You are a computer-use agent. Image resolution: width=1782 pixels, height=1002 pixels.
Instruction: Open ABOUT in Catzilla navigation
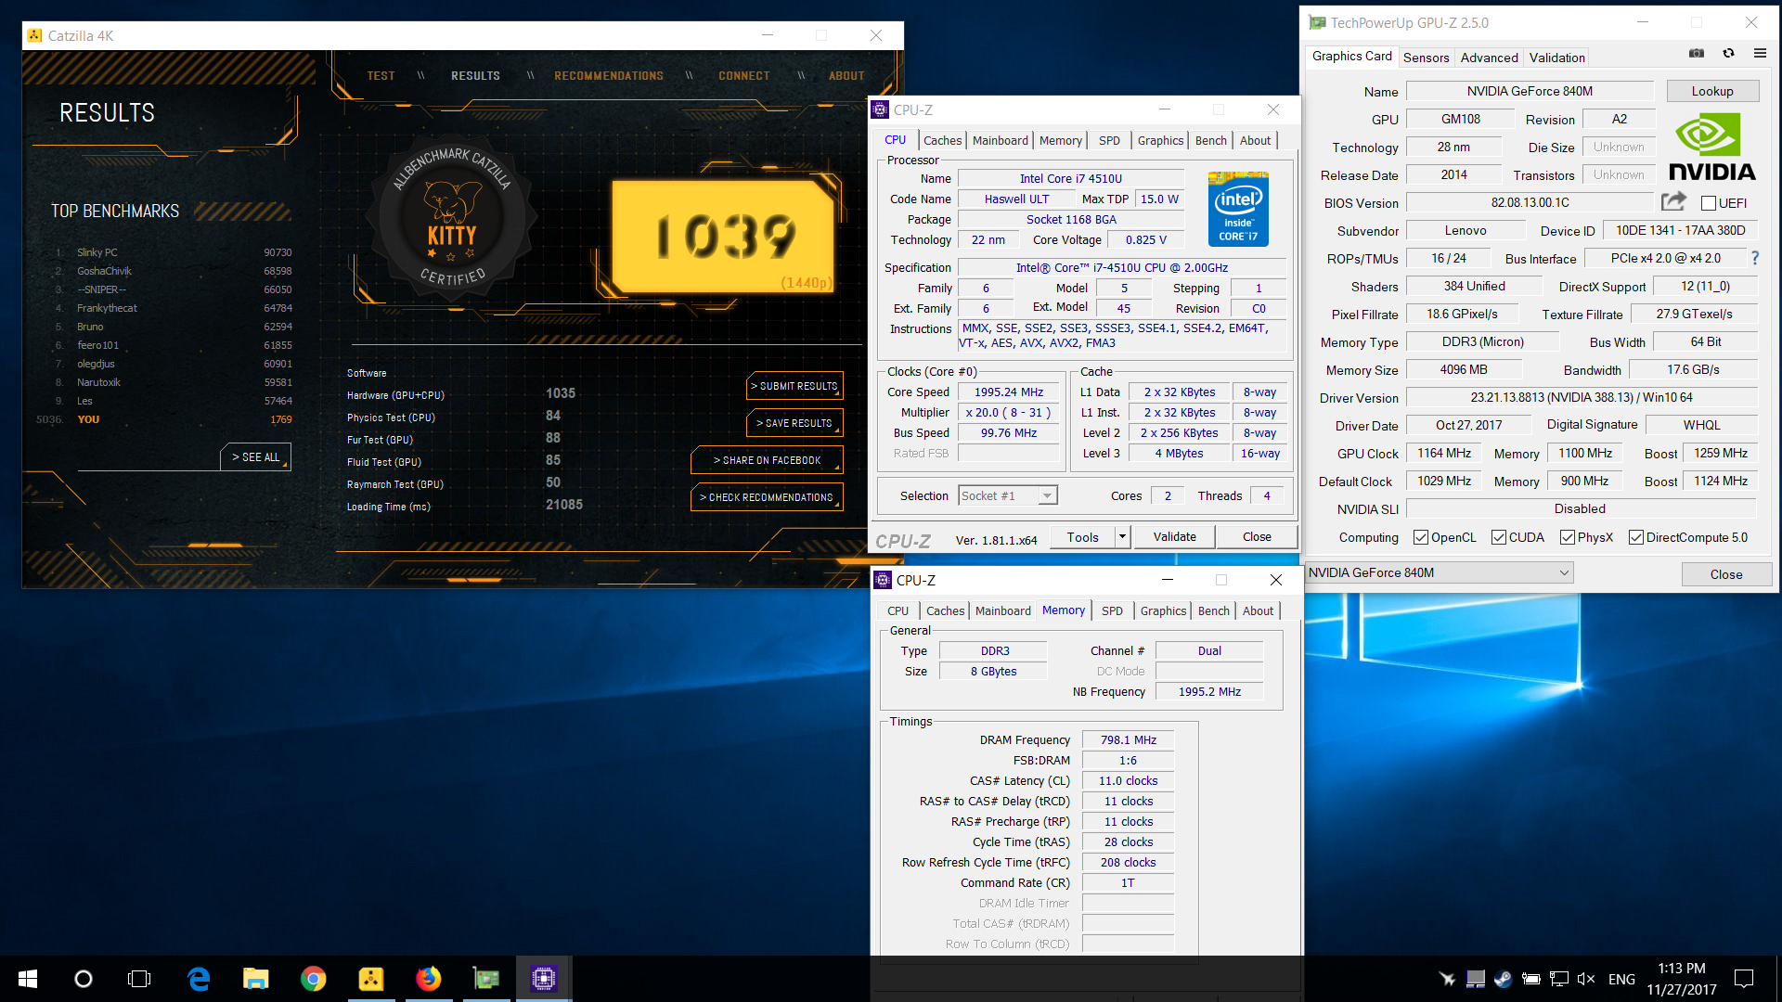846,76
